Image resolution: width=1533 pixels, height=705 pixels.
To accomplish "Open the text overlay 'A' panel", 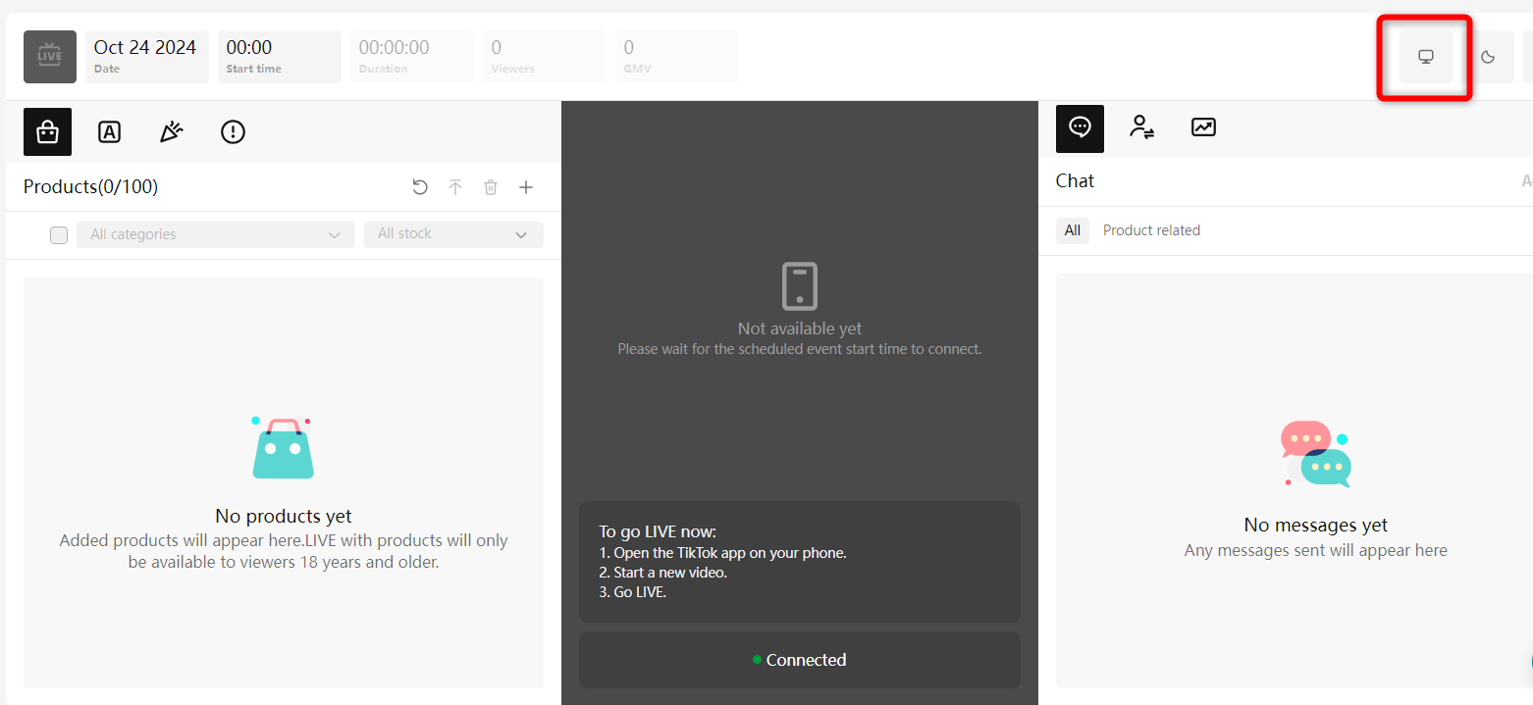I will pyautogui.click(x=109, y=131).
